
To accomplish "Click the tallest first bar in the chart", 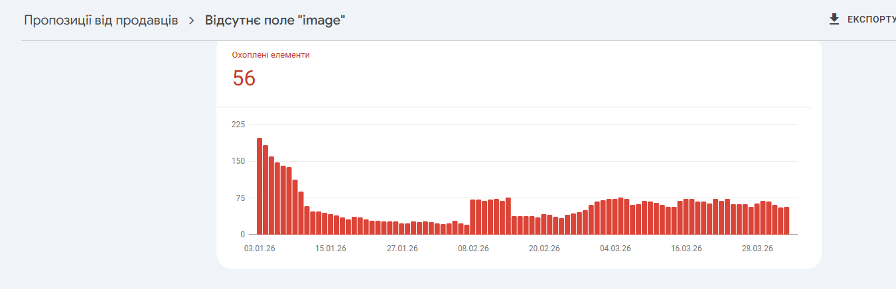I will click(260, 186).
